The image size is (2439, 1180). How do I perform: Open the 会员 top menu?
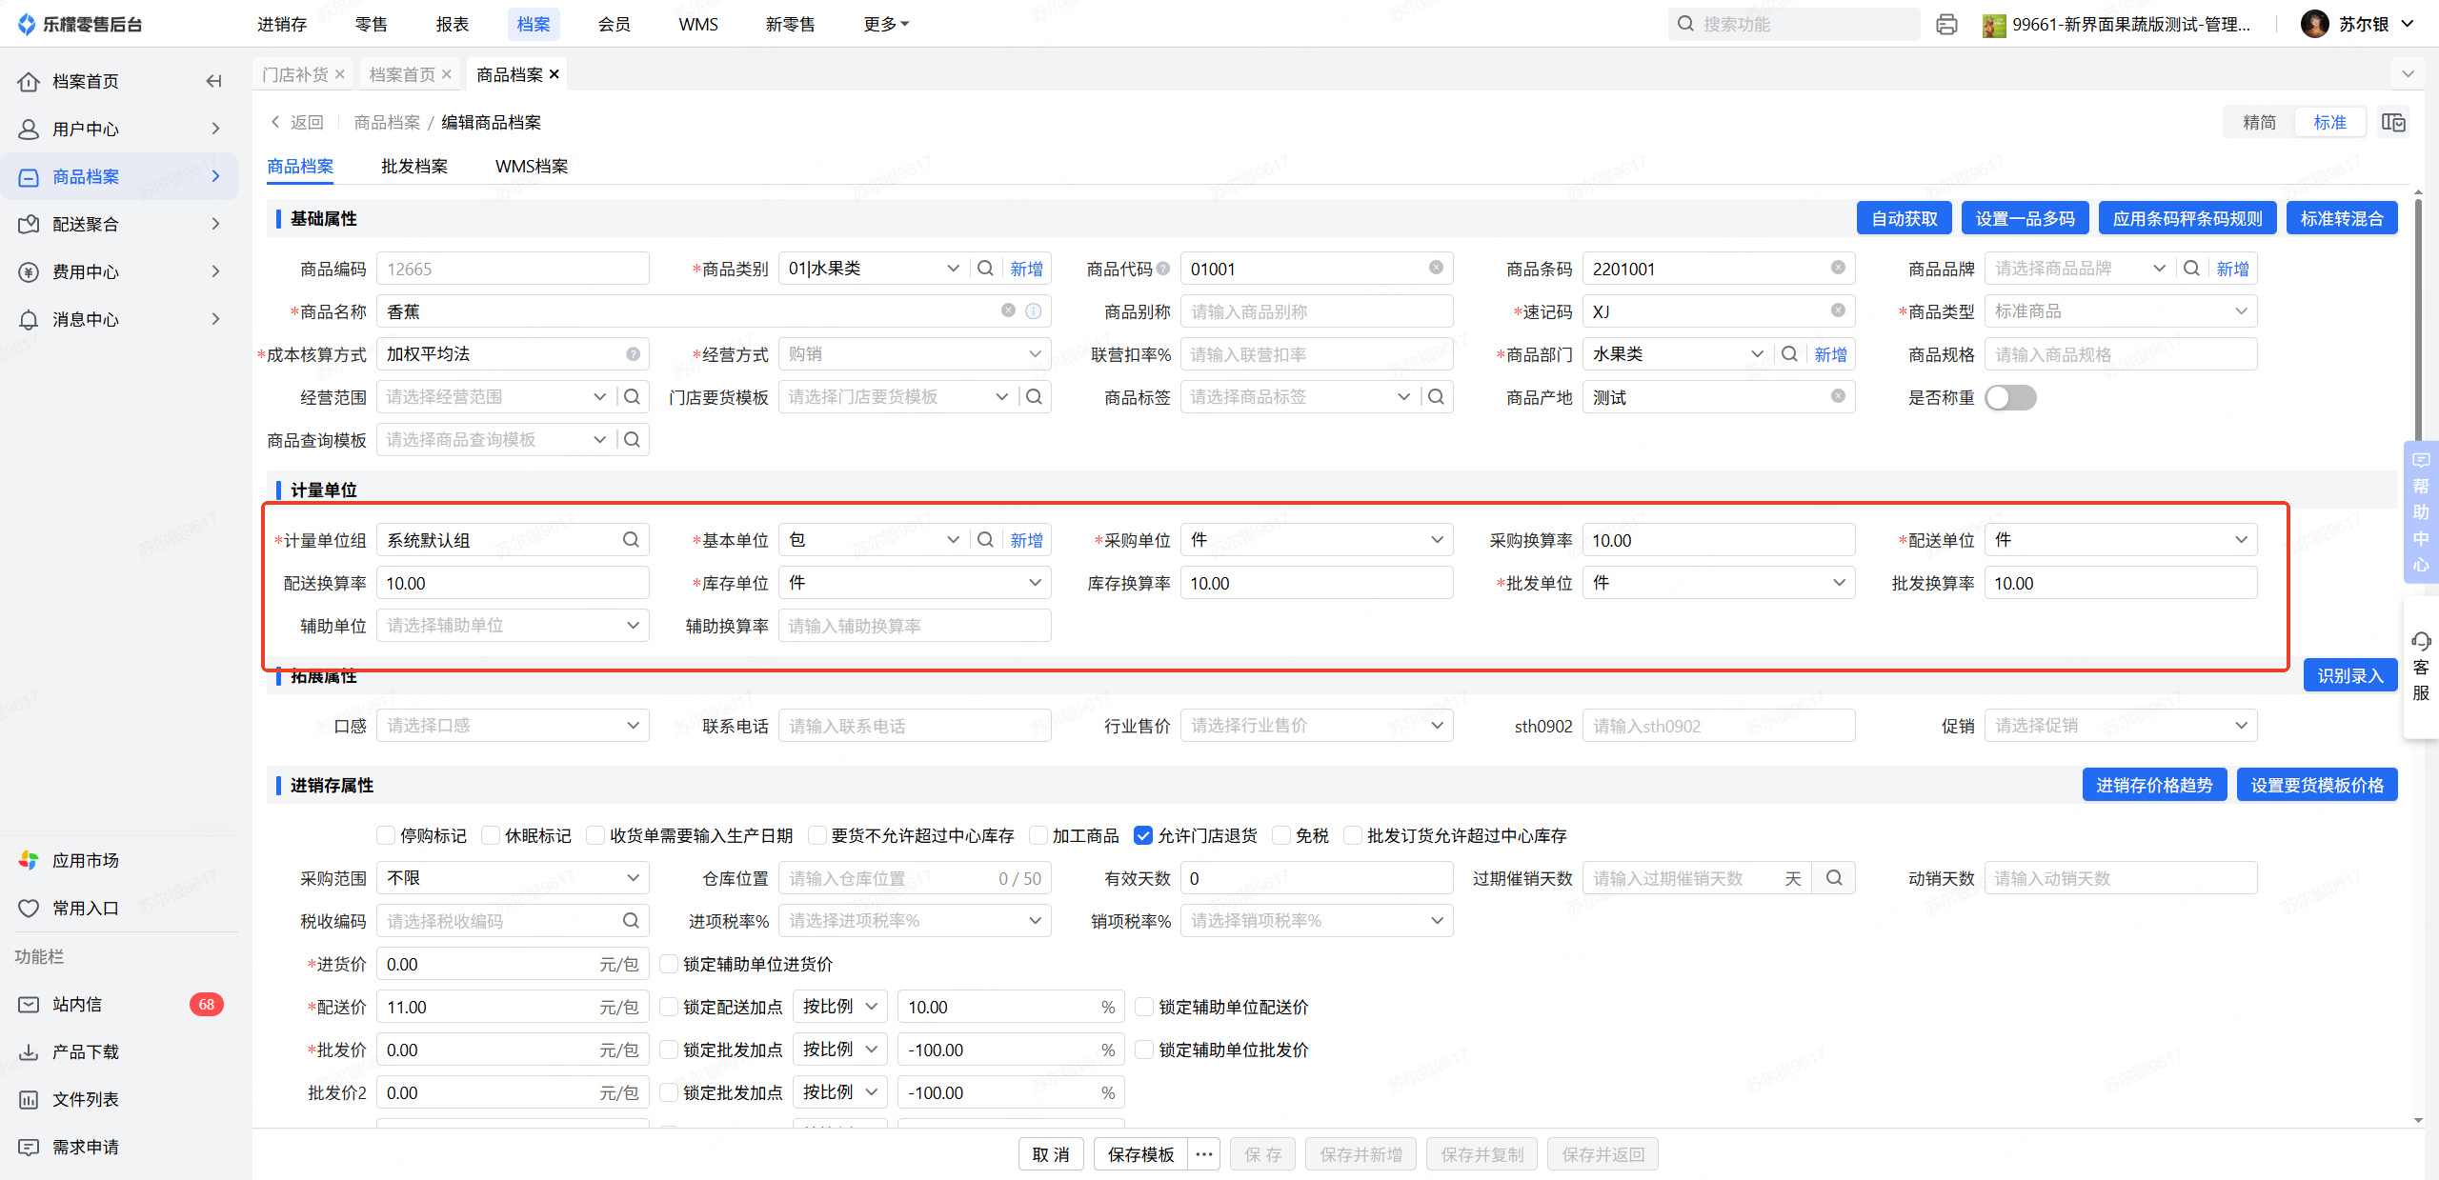[x=615, y=25]
